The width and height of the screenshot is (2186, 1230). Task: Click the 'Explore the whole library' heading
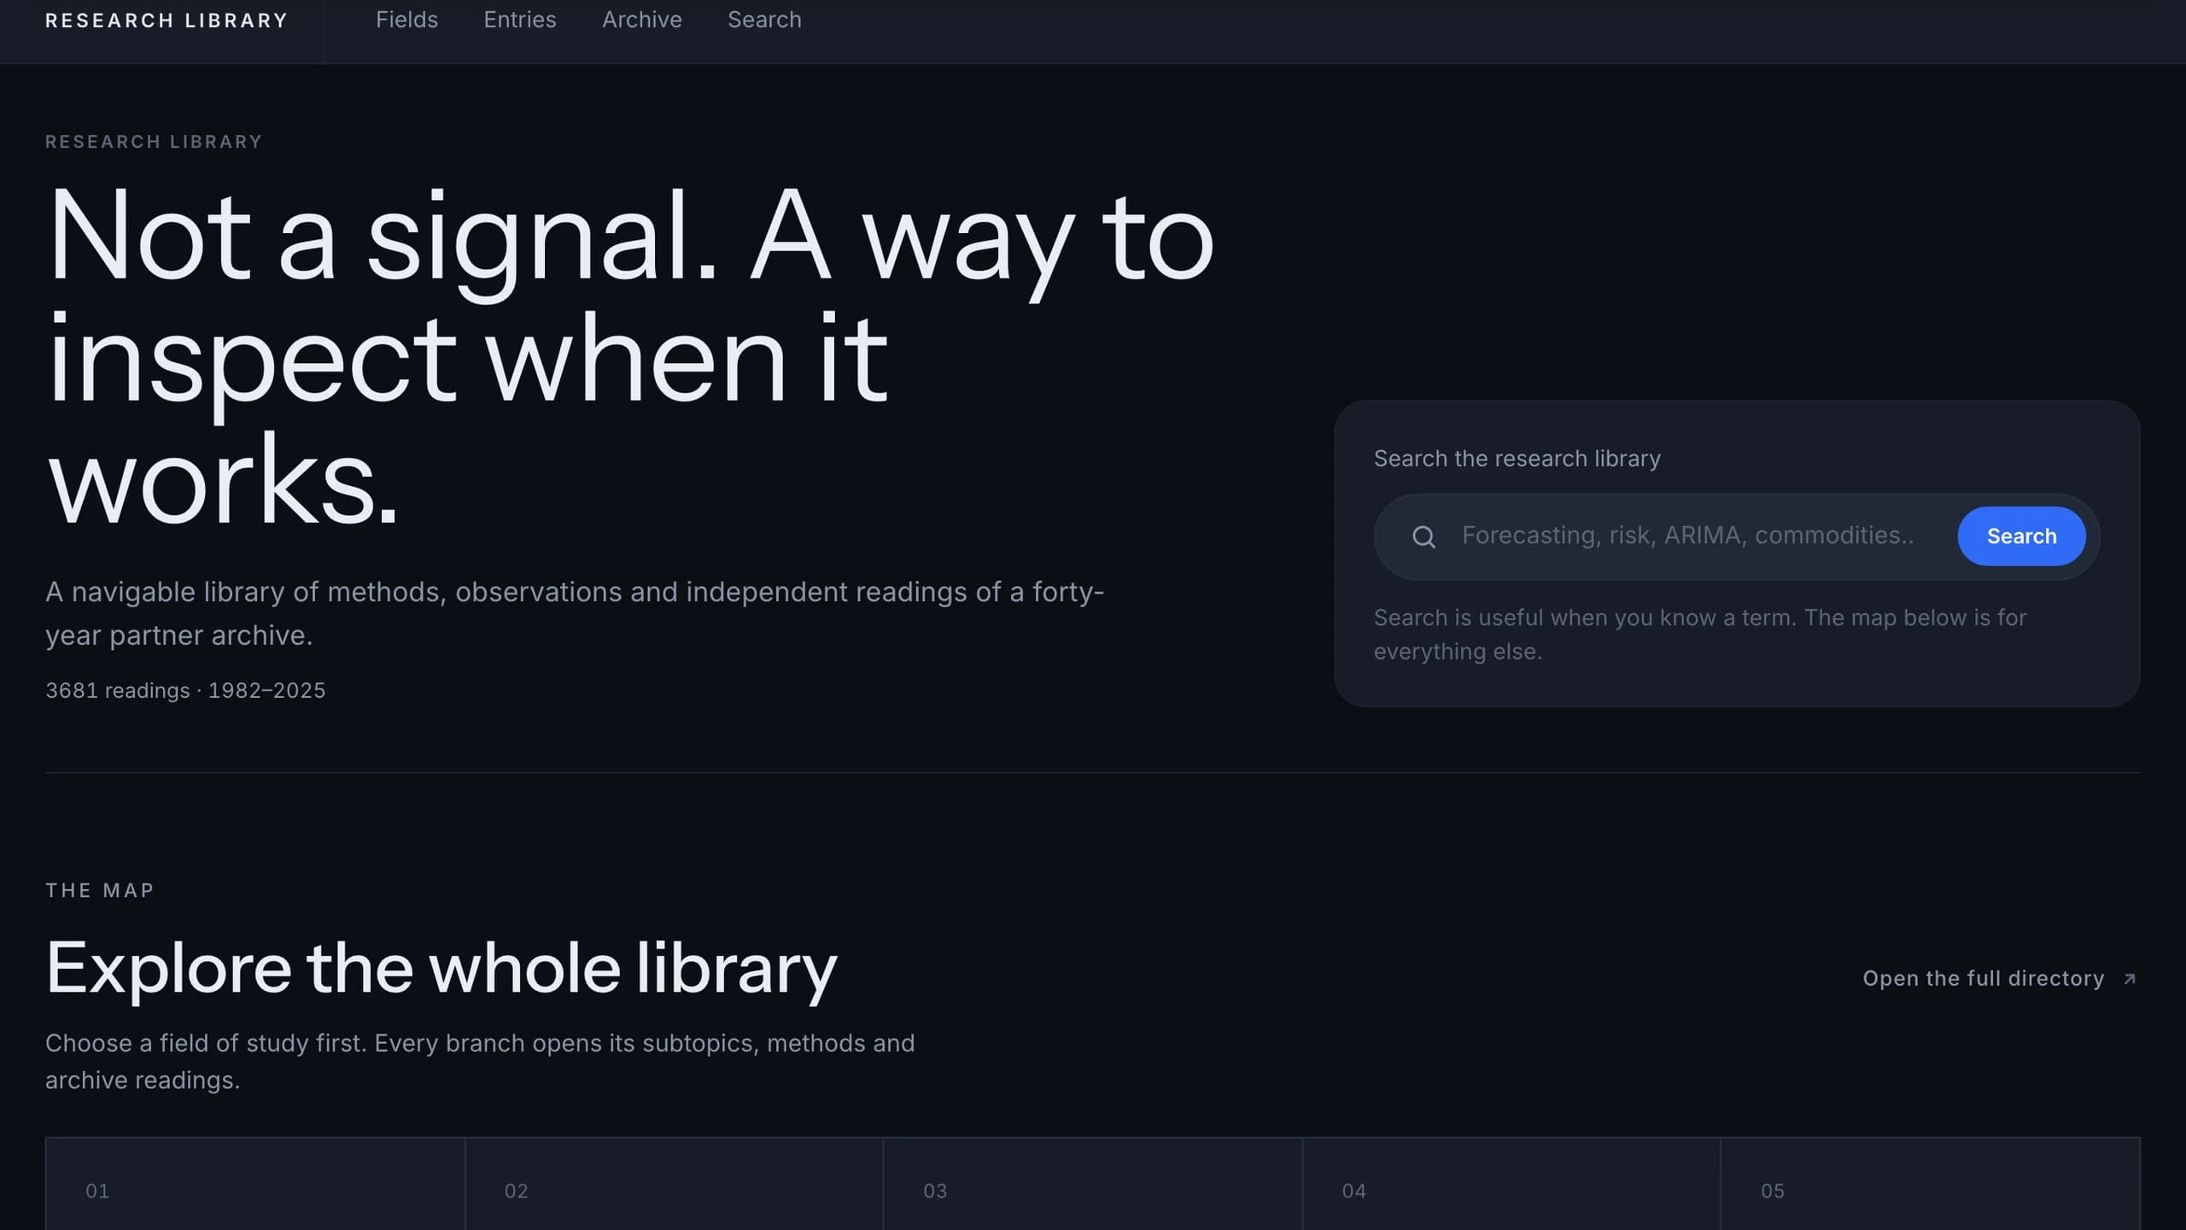[441, 969]
